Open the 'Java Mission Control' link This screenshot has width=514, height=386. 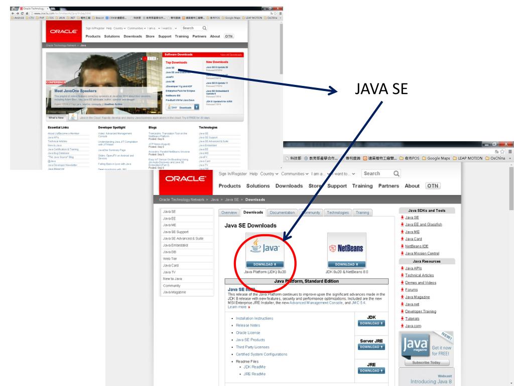[x=422, y=253]
